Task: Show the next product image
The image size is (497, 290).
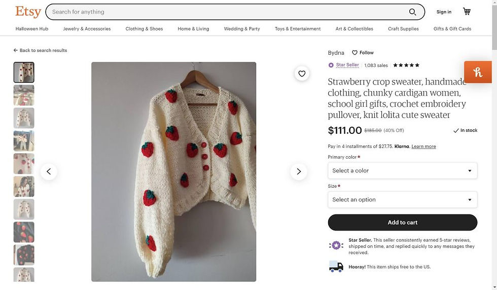Action: [x=299, y=171]
